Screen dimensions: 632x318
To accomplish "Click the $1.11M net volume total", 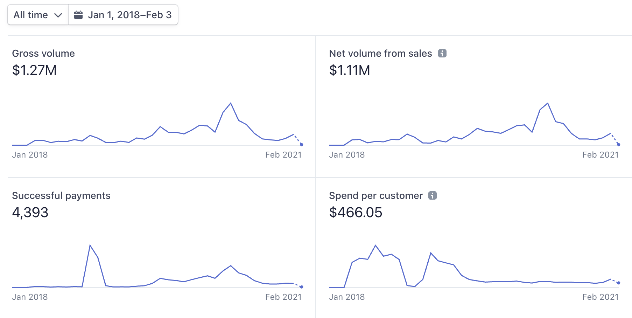I will point(349,70).
